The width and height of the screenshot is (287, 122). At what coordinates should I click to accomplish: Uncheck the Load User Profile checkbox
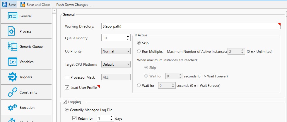[x=67, y=88]
